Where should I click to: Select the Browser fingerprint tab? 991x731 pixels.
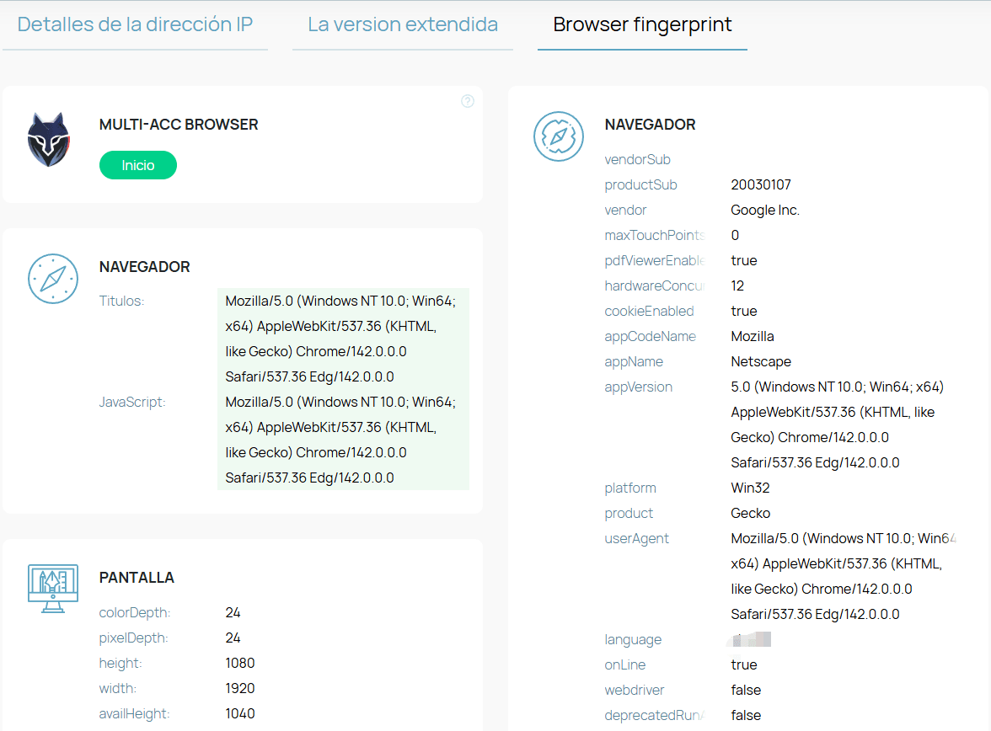(x=642, y=24)
